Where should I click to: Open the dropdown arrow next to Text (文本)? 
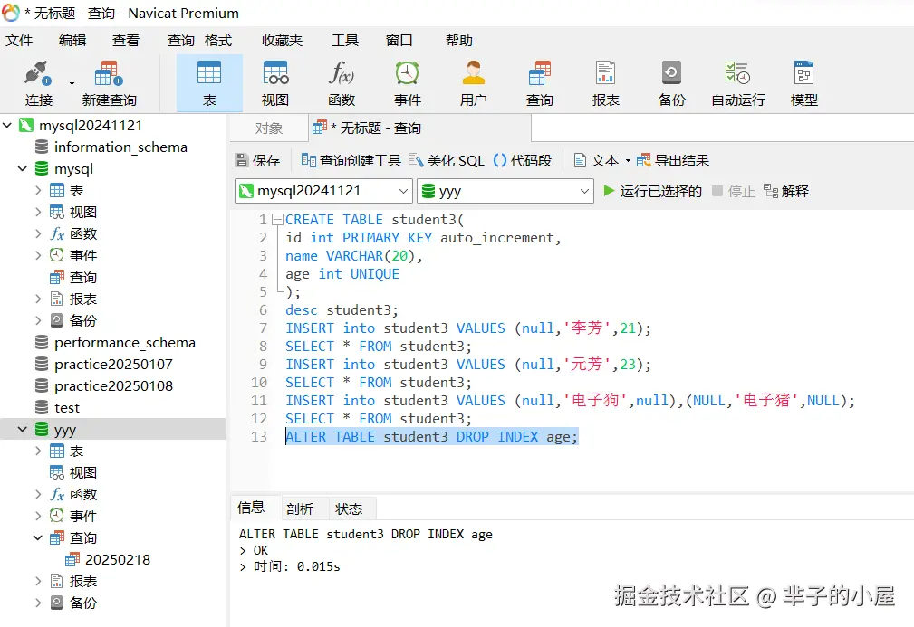point(628,161)
